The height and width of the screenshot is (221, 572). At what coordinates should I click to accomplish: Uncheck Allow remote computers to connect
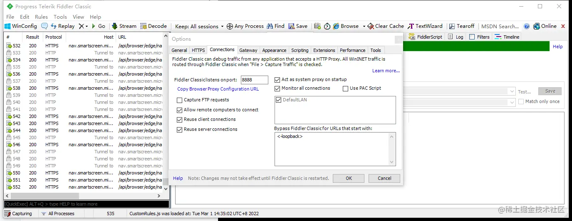point(180,110)
